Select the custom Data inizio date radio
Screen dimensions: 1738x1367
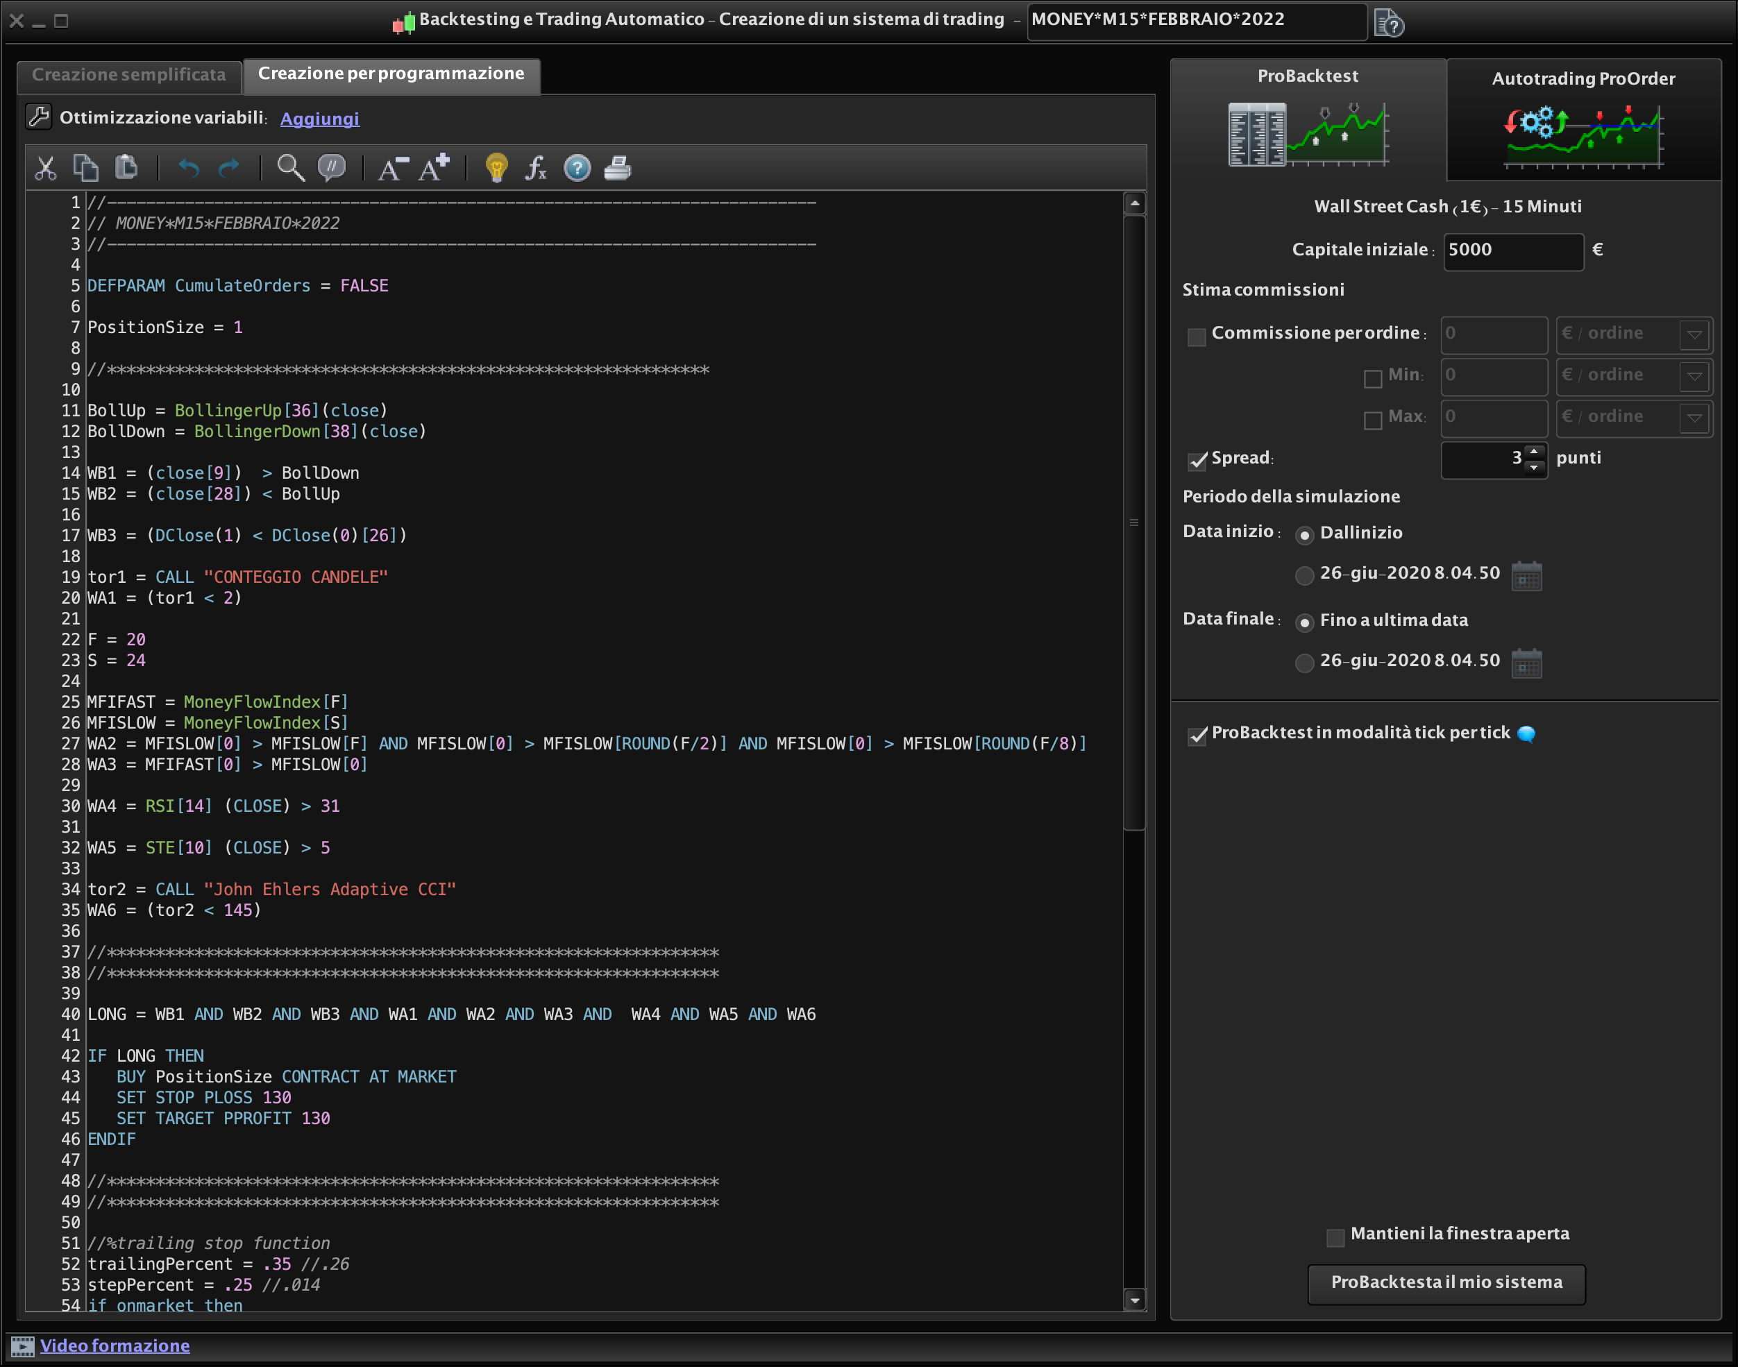click(x=1304, y=575)
